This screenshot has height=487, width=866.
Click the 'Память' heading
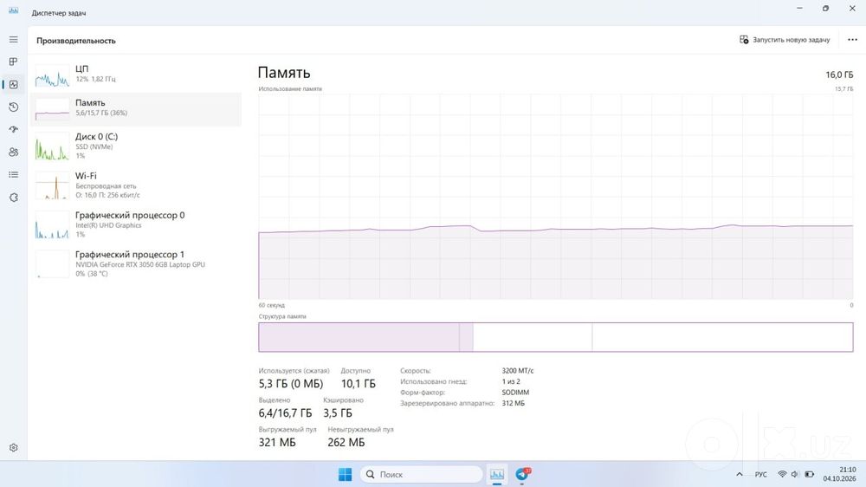point(284,73)
